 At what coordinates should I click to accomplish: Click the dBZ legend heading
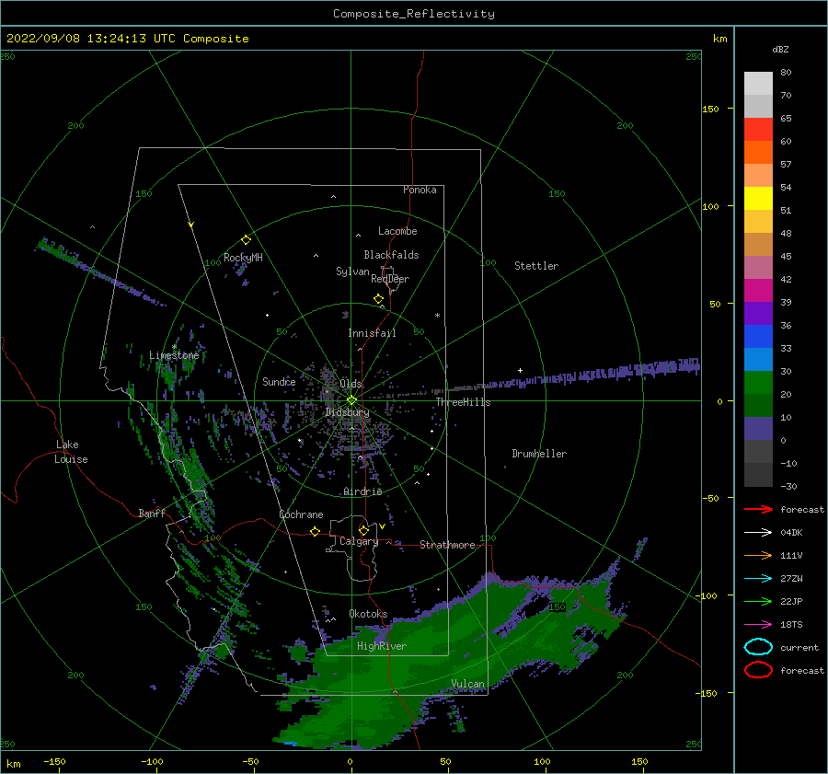point(780,49)
